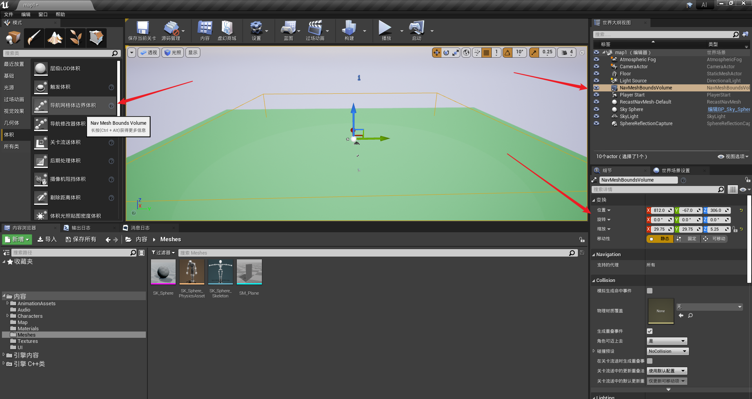
Task: Maximize or restore the viewport
Action: 582,53
